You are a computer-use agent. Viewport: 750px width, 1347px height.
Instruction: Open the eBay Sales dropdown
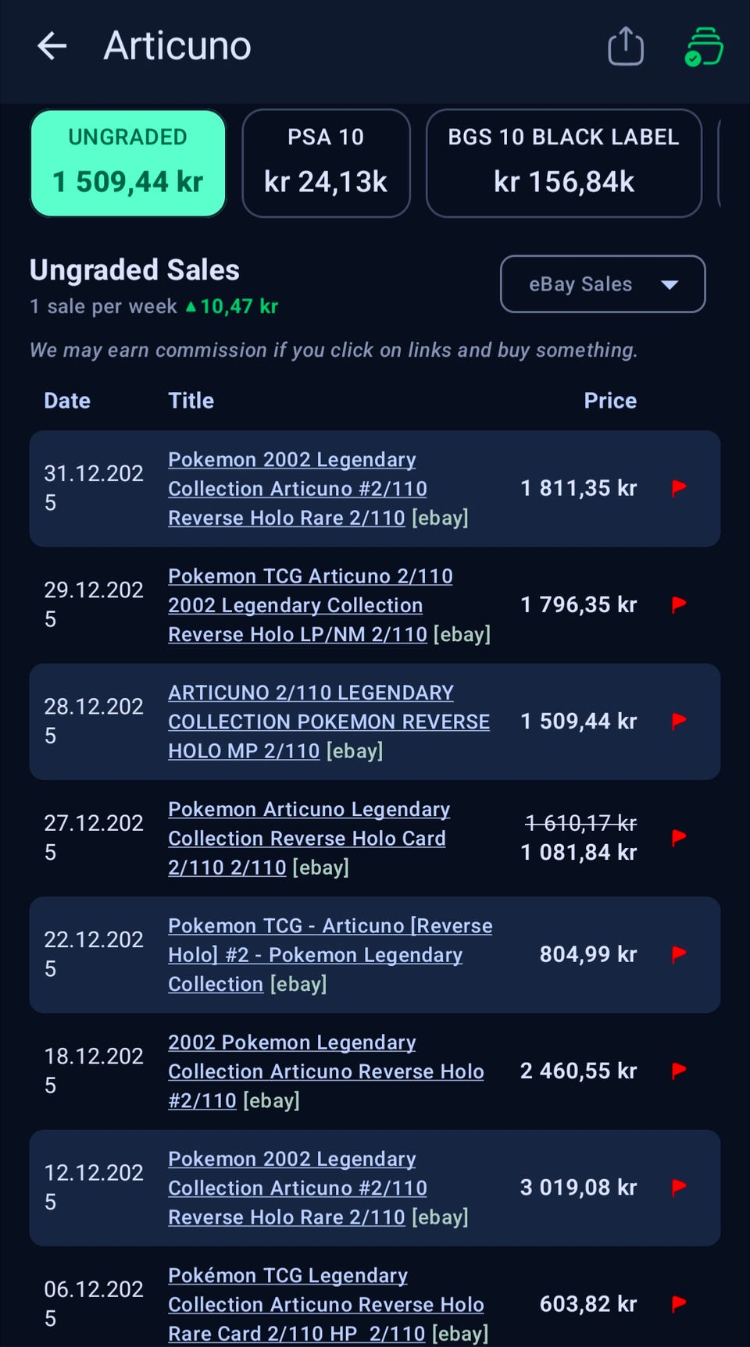tap(602, 284)
